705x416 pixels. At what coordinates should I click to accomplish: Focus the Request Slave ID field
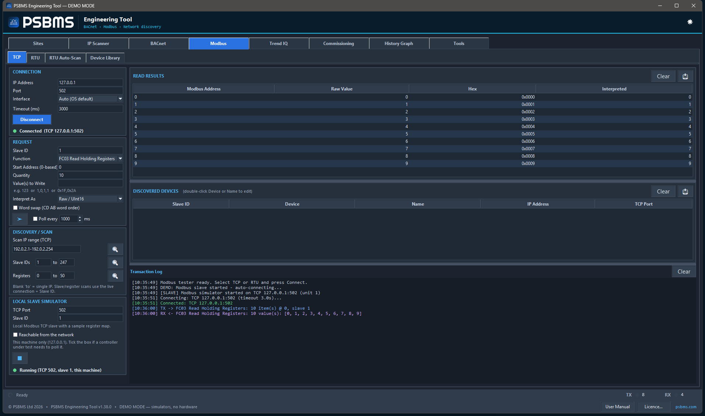coord(90,151)
